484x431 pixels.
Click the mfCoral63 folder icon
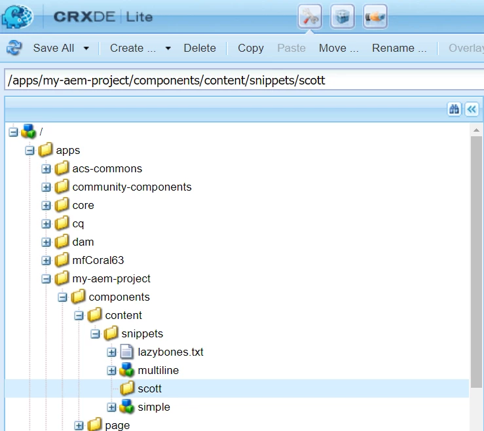pyautogui.click(x=62, y=260)
